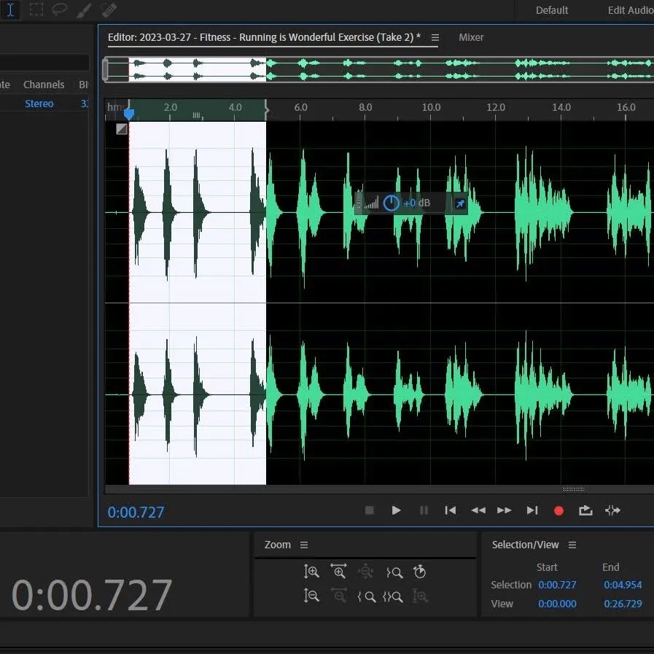Click the overview navigator left edge handle
Screen dimensions: 654x654
(106, 69)
